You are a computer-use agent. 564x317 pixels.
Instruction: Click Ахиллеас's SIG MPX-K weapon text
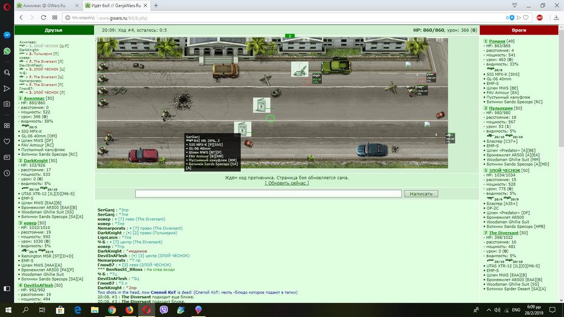coord(32,132)
